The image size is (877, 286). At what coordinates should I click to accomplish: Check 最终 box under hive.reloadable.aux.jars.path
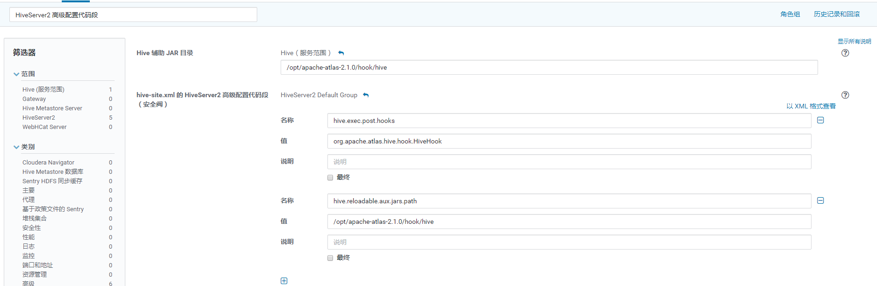point(330,258)
